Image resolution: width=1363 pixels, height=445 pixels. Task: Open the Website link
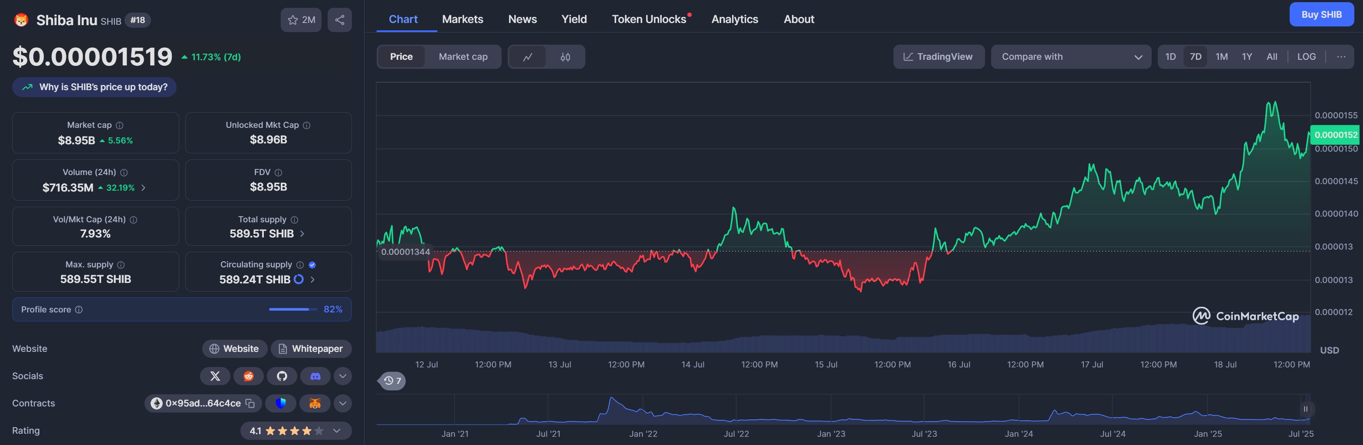(x=234, y=349)
